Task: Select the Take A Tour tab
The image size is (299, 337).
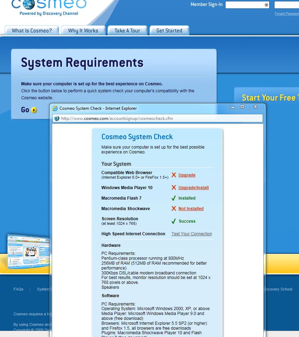Action: coord(127,30)
